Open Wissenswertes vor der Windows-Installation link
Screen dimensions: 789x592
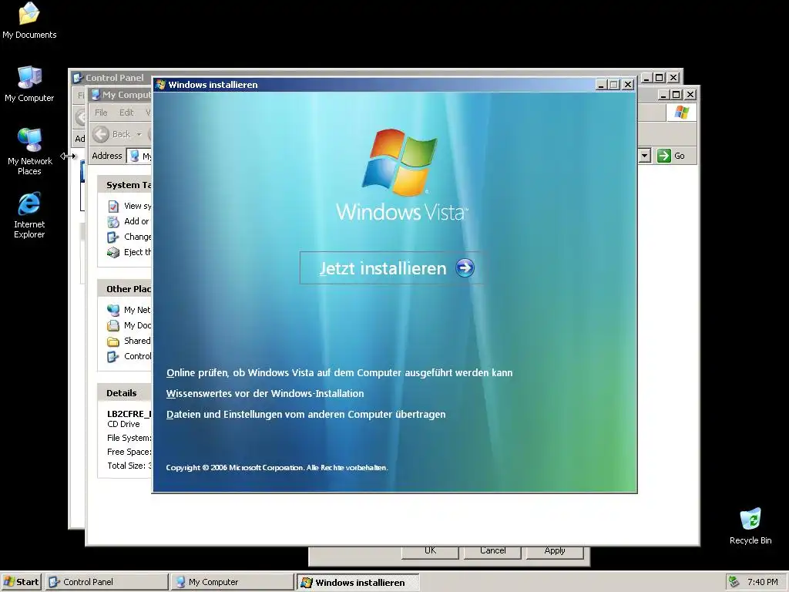pyautogui.click(x=265, y=394)
